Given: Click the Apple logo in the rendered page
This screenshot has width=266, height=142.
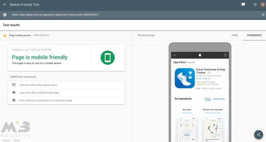Looking at the screenshot, I should [x=200, y=55].
